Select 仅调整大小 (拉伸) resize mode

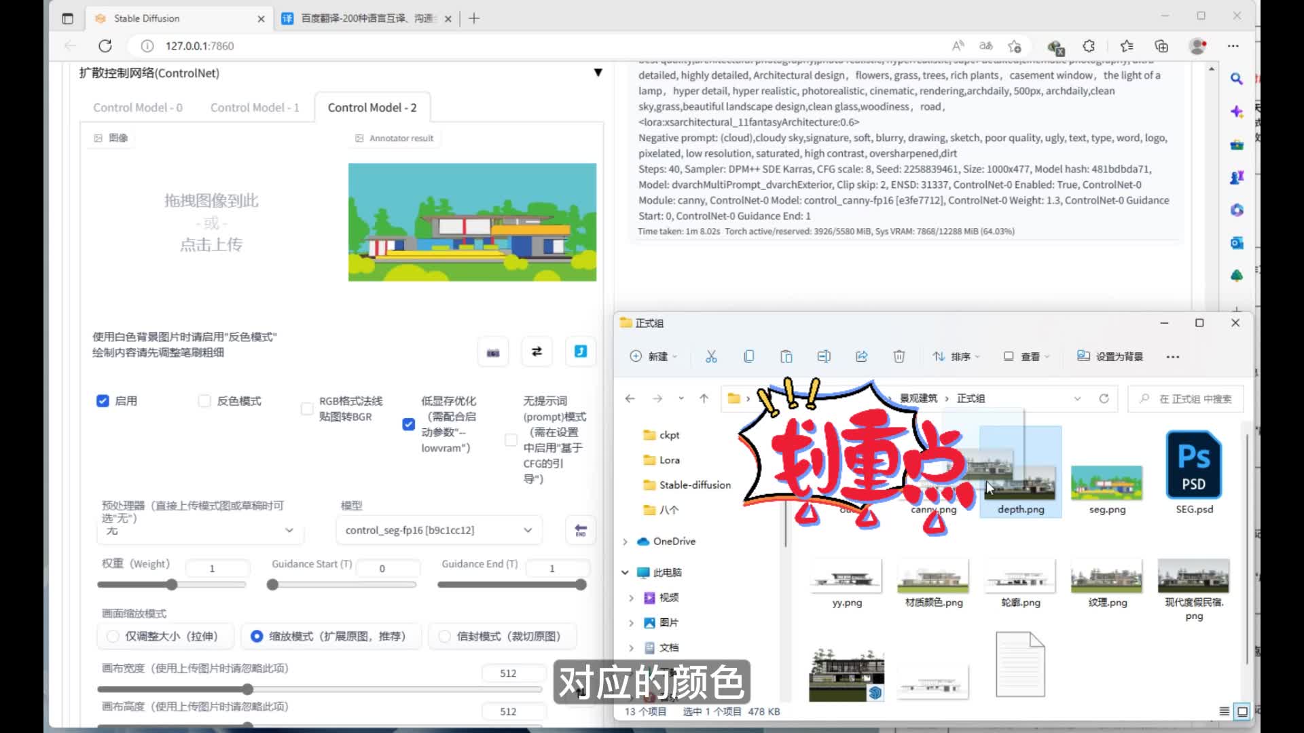pos(113,636)
